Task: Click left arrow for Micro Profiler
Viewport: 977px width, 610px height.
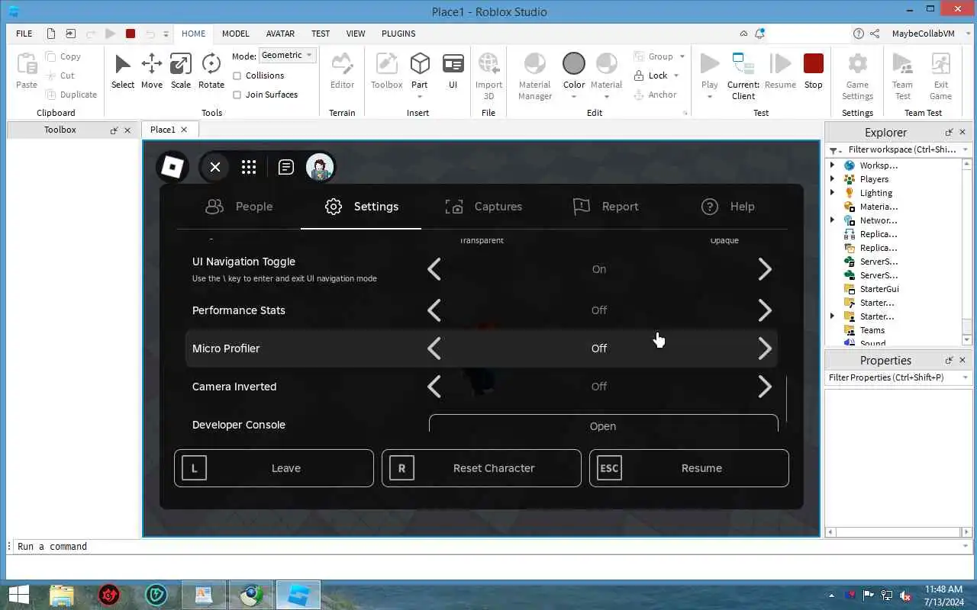Action: pyautogui.click(x=434, y=348)
